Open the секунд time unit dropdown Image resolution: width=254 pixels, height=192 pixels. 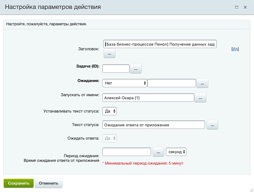pyautogui.click(x=176, y=152)
